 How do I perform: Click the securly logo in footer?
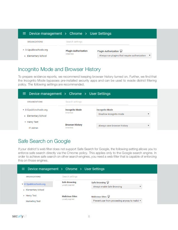tap(20, 216)
